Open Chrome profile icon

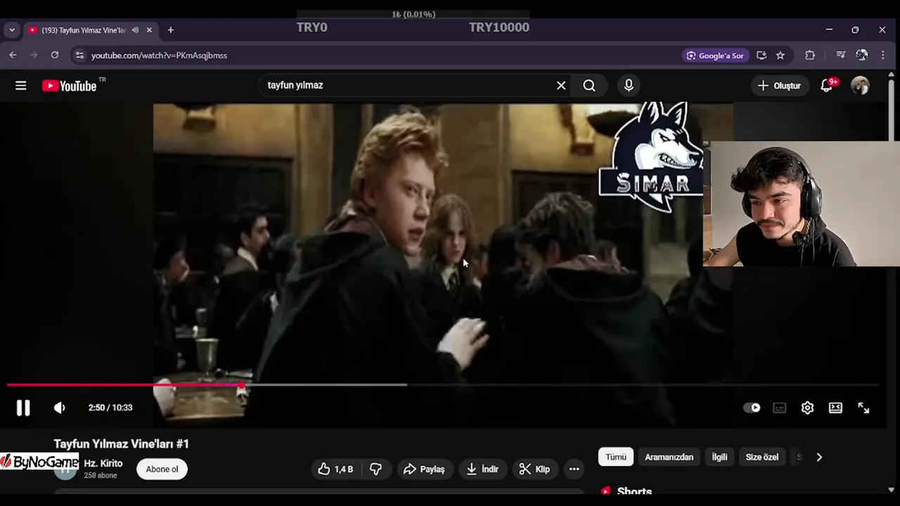[x=862, y=55]
